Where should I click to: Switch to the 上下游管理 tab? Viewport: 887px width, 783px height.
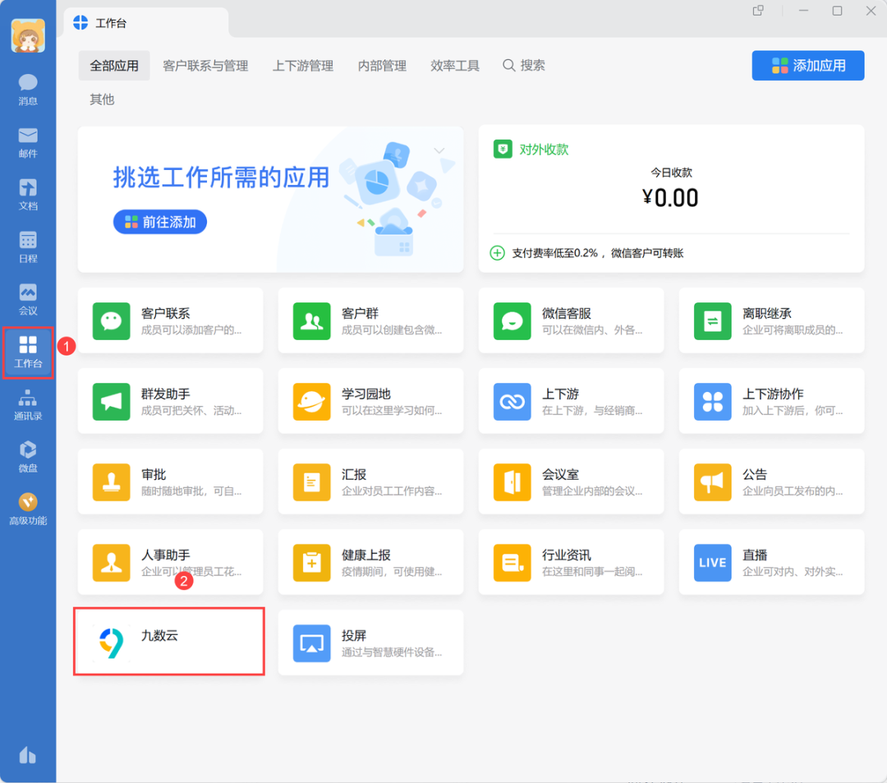[303, 66]
